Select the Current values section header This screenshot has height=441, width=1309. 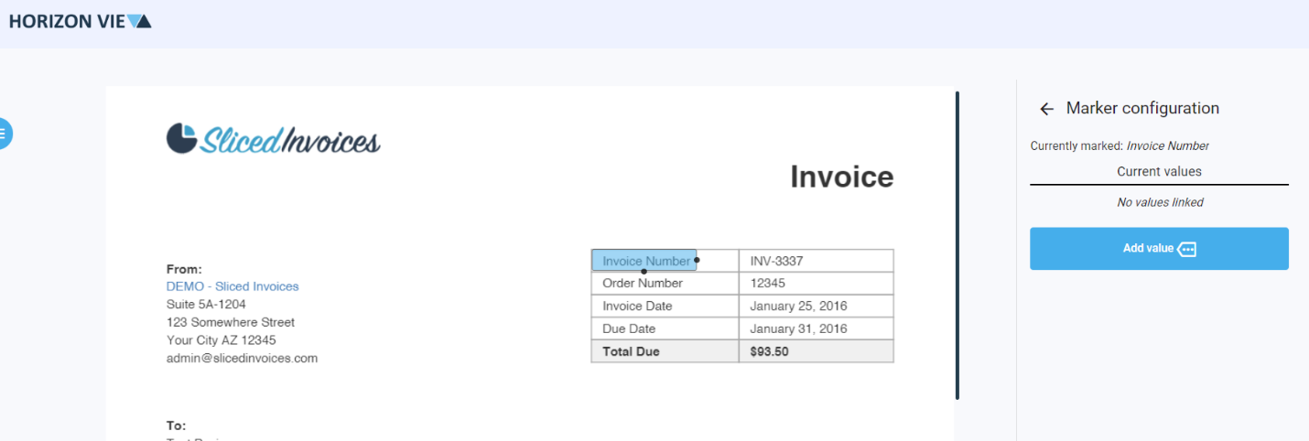(x=1159, y=172)
